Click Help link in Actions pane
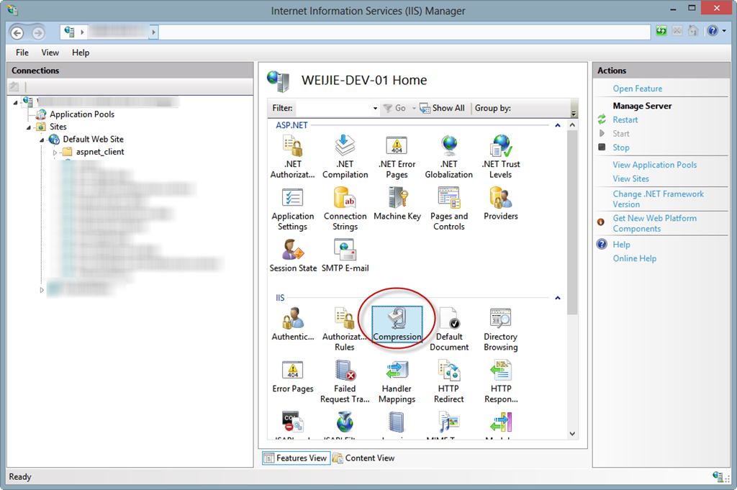 click(x=621, y=245)
